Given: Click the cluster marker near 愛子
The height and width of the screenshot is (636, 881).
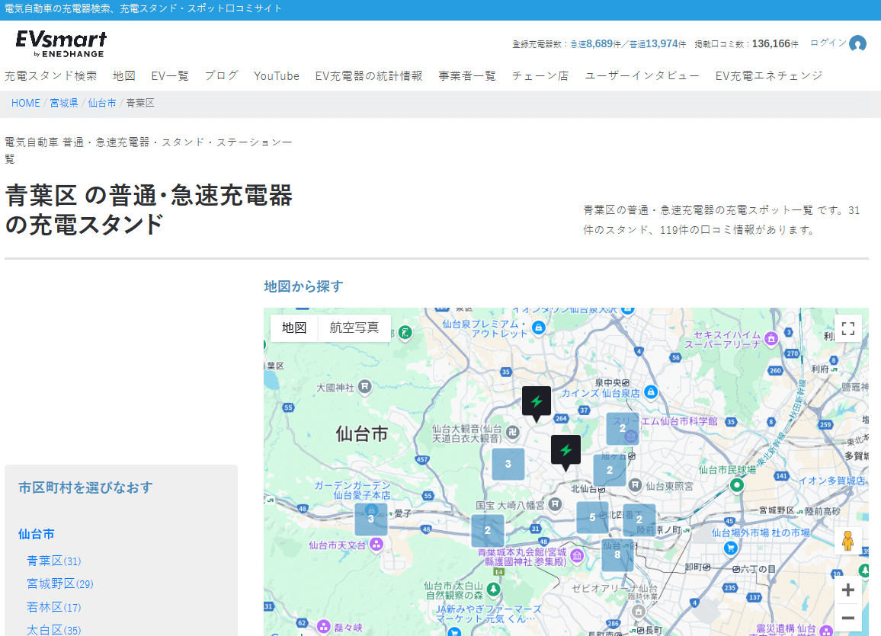Looking at the screenshot, I should (370, 519).
